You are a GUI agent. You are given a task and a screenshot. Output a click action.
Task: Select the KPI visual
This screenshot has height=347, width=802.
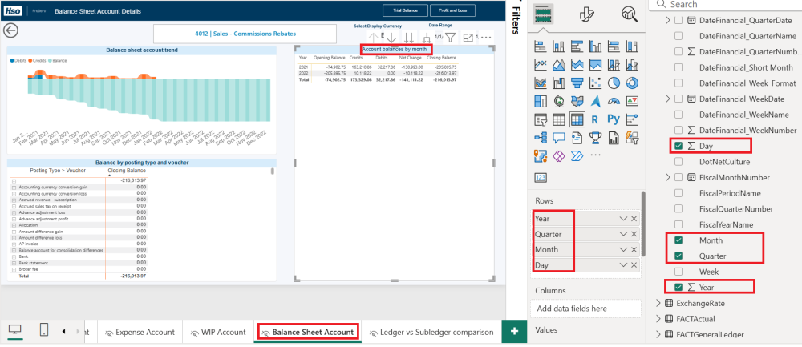[633, 101]
